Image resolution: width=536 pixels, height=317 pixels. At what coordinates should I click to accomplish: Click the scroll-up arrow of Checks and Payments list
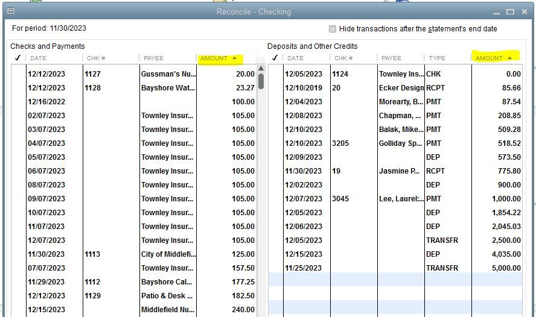261,68
